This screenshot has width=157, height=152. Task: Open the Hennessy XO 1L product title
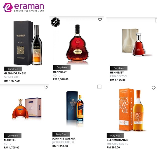point(57,75)
